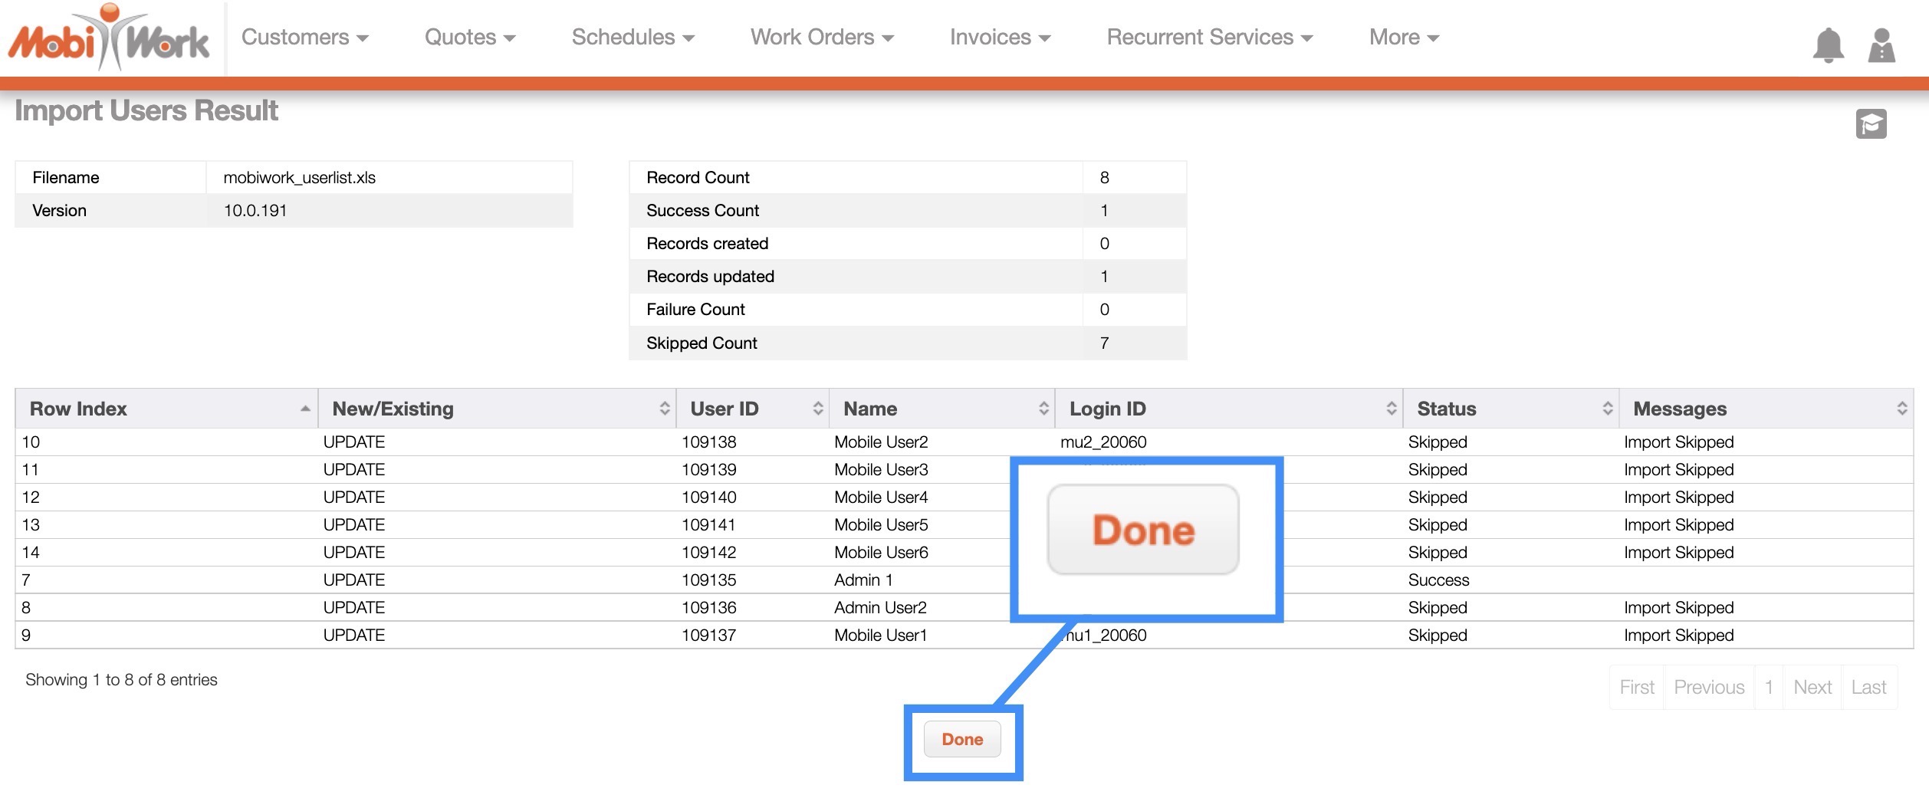Expand the More dropdown menu
This screenshot has width=1929, height=808.
[1403, 37]
